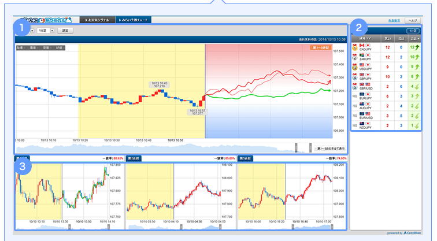Click the 設定 settings button

tap(65, 30)
